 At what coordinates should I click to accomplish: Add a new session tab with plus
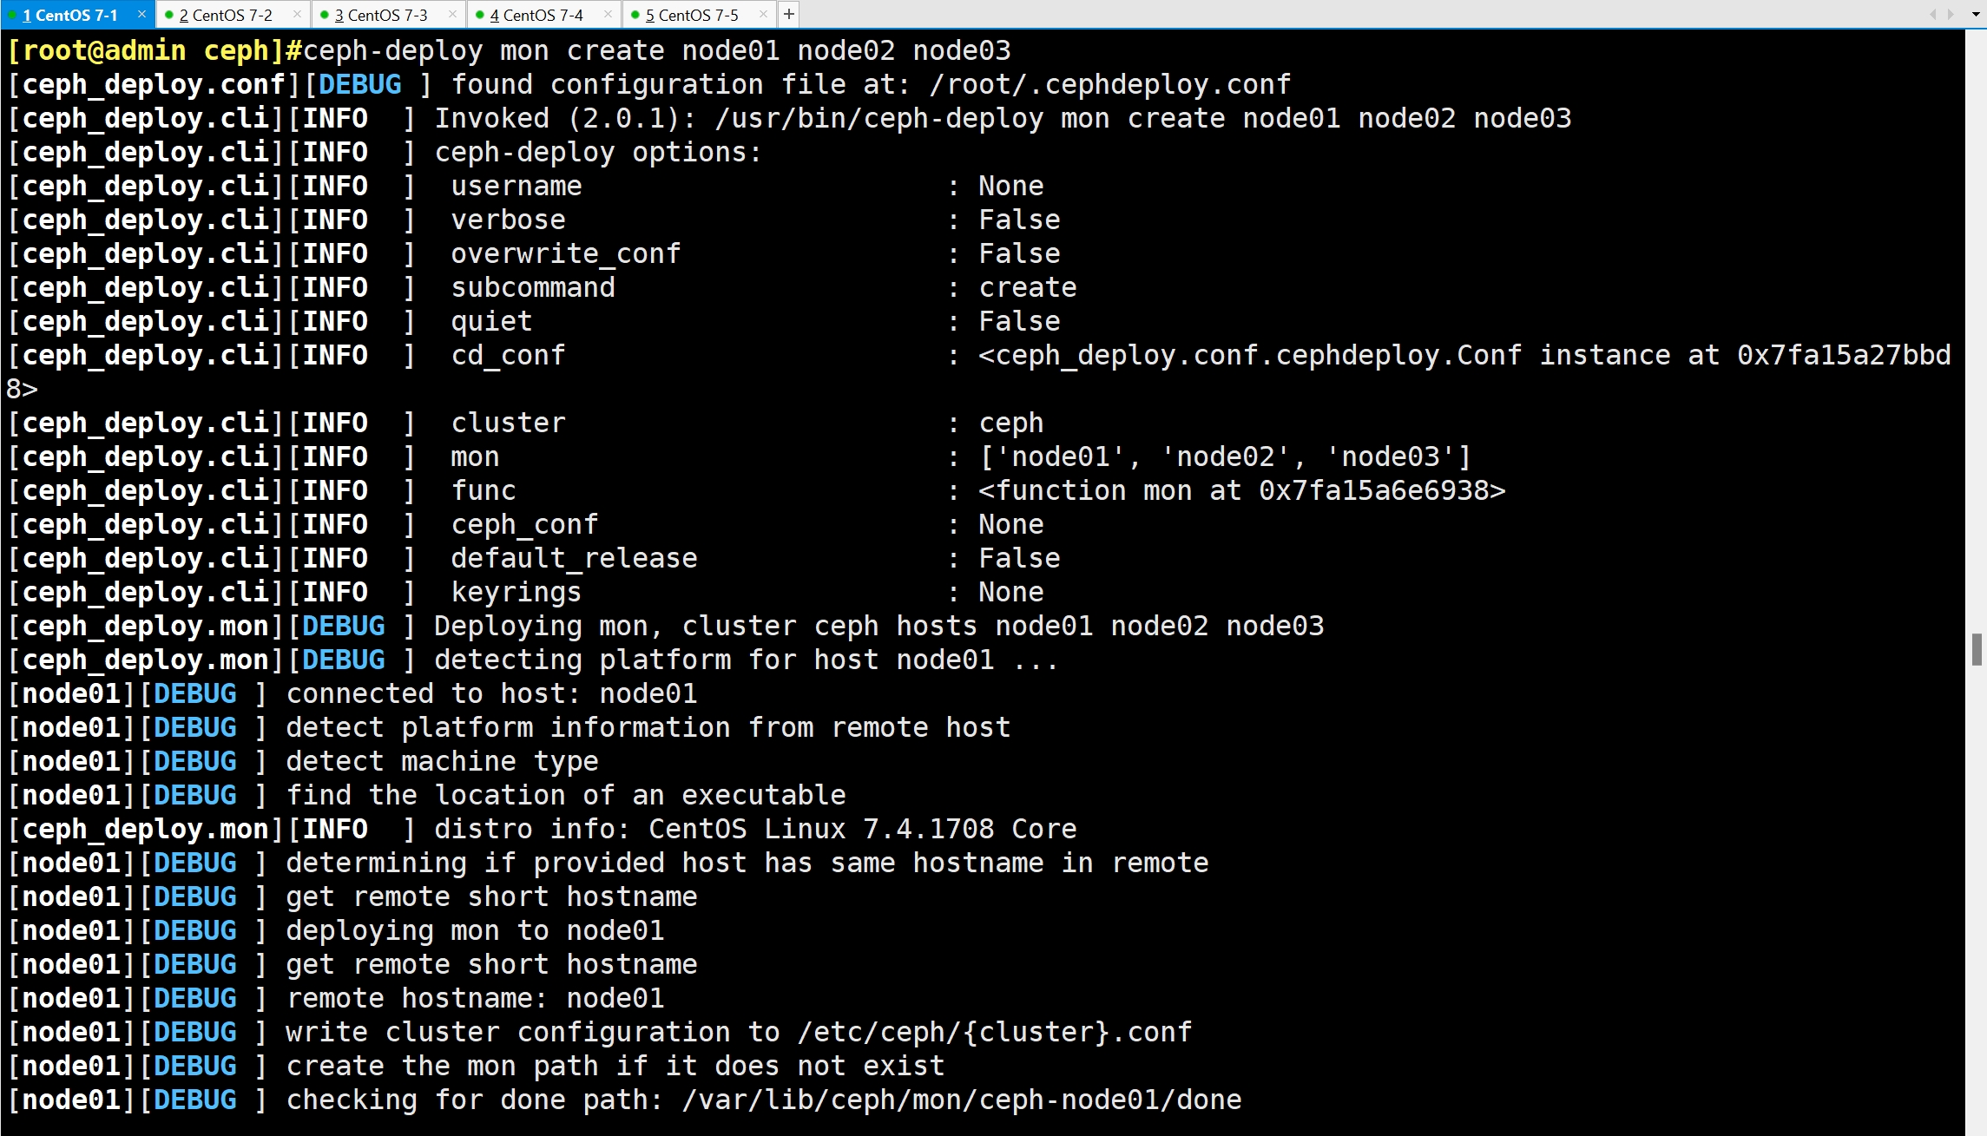coord(788,14)
